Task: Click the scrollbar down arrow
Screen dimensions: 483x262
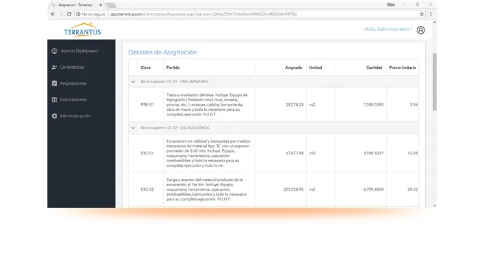Action: point(435,206)
